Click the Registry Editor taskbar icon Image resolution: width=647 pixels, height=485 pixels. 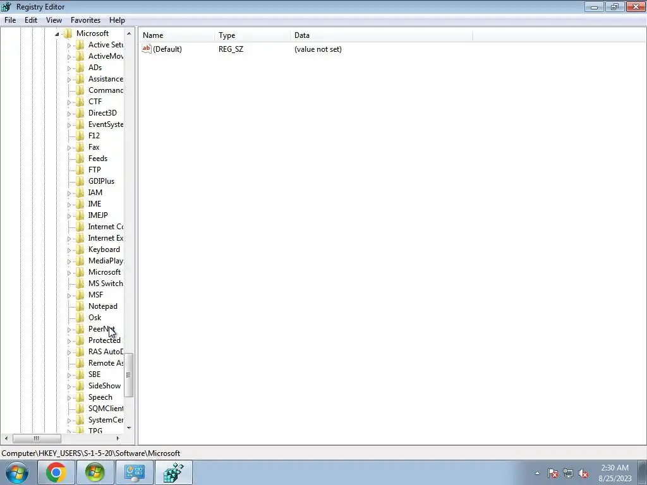click(x=173, y=472)
